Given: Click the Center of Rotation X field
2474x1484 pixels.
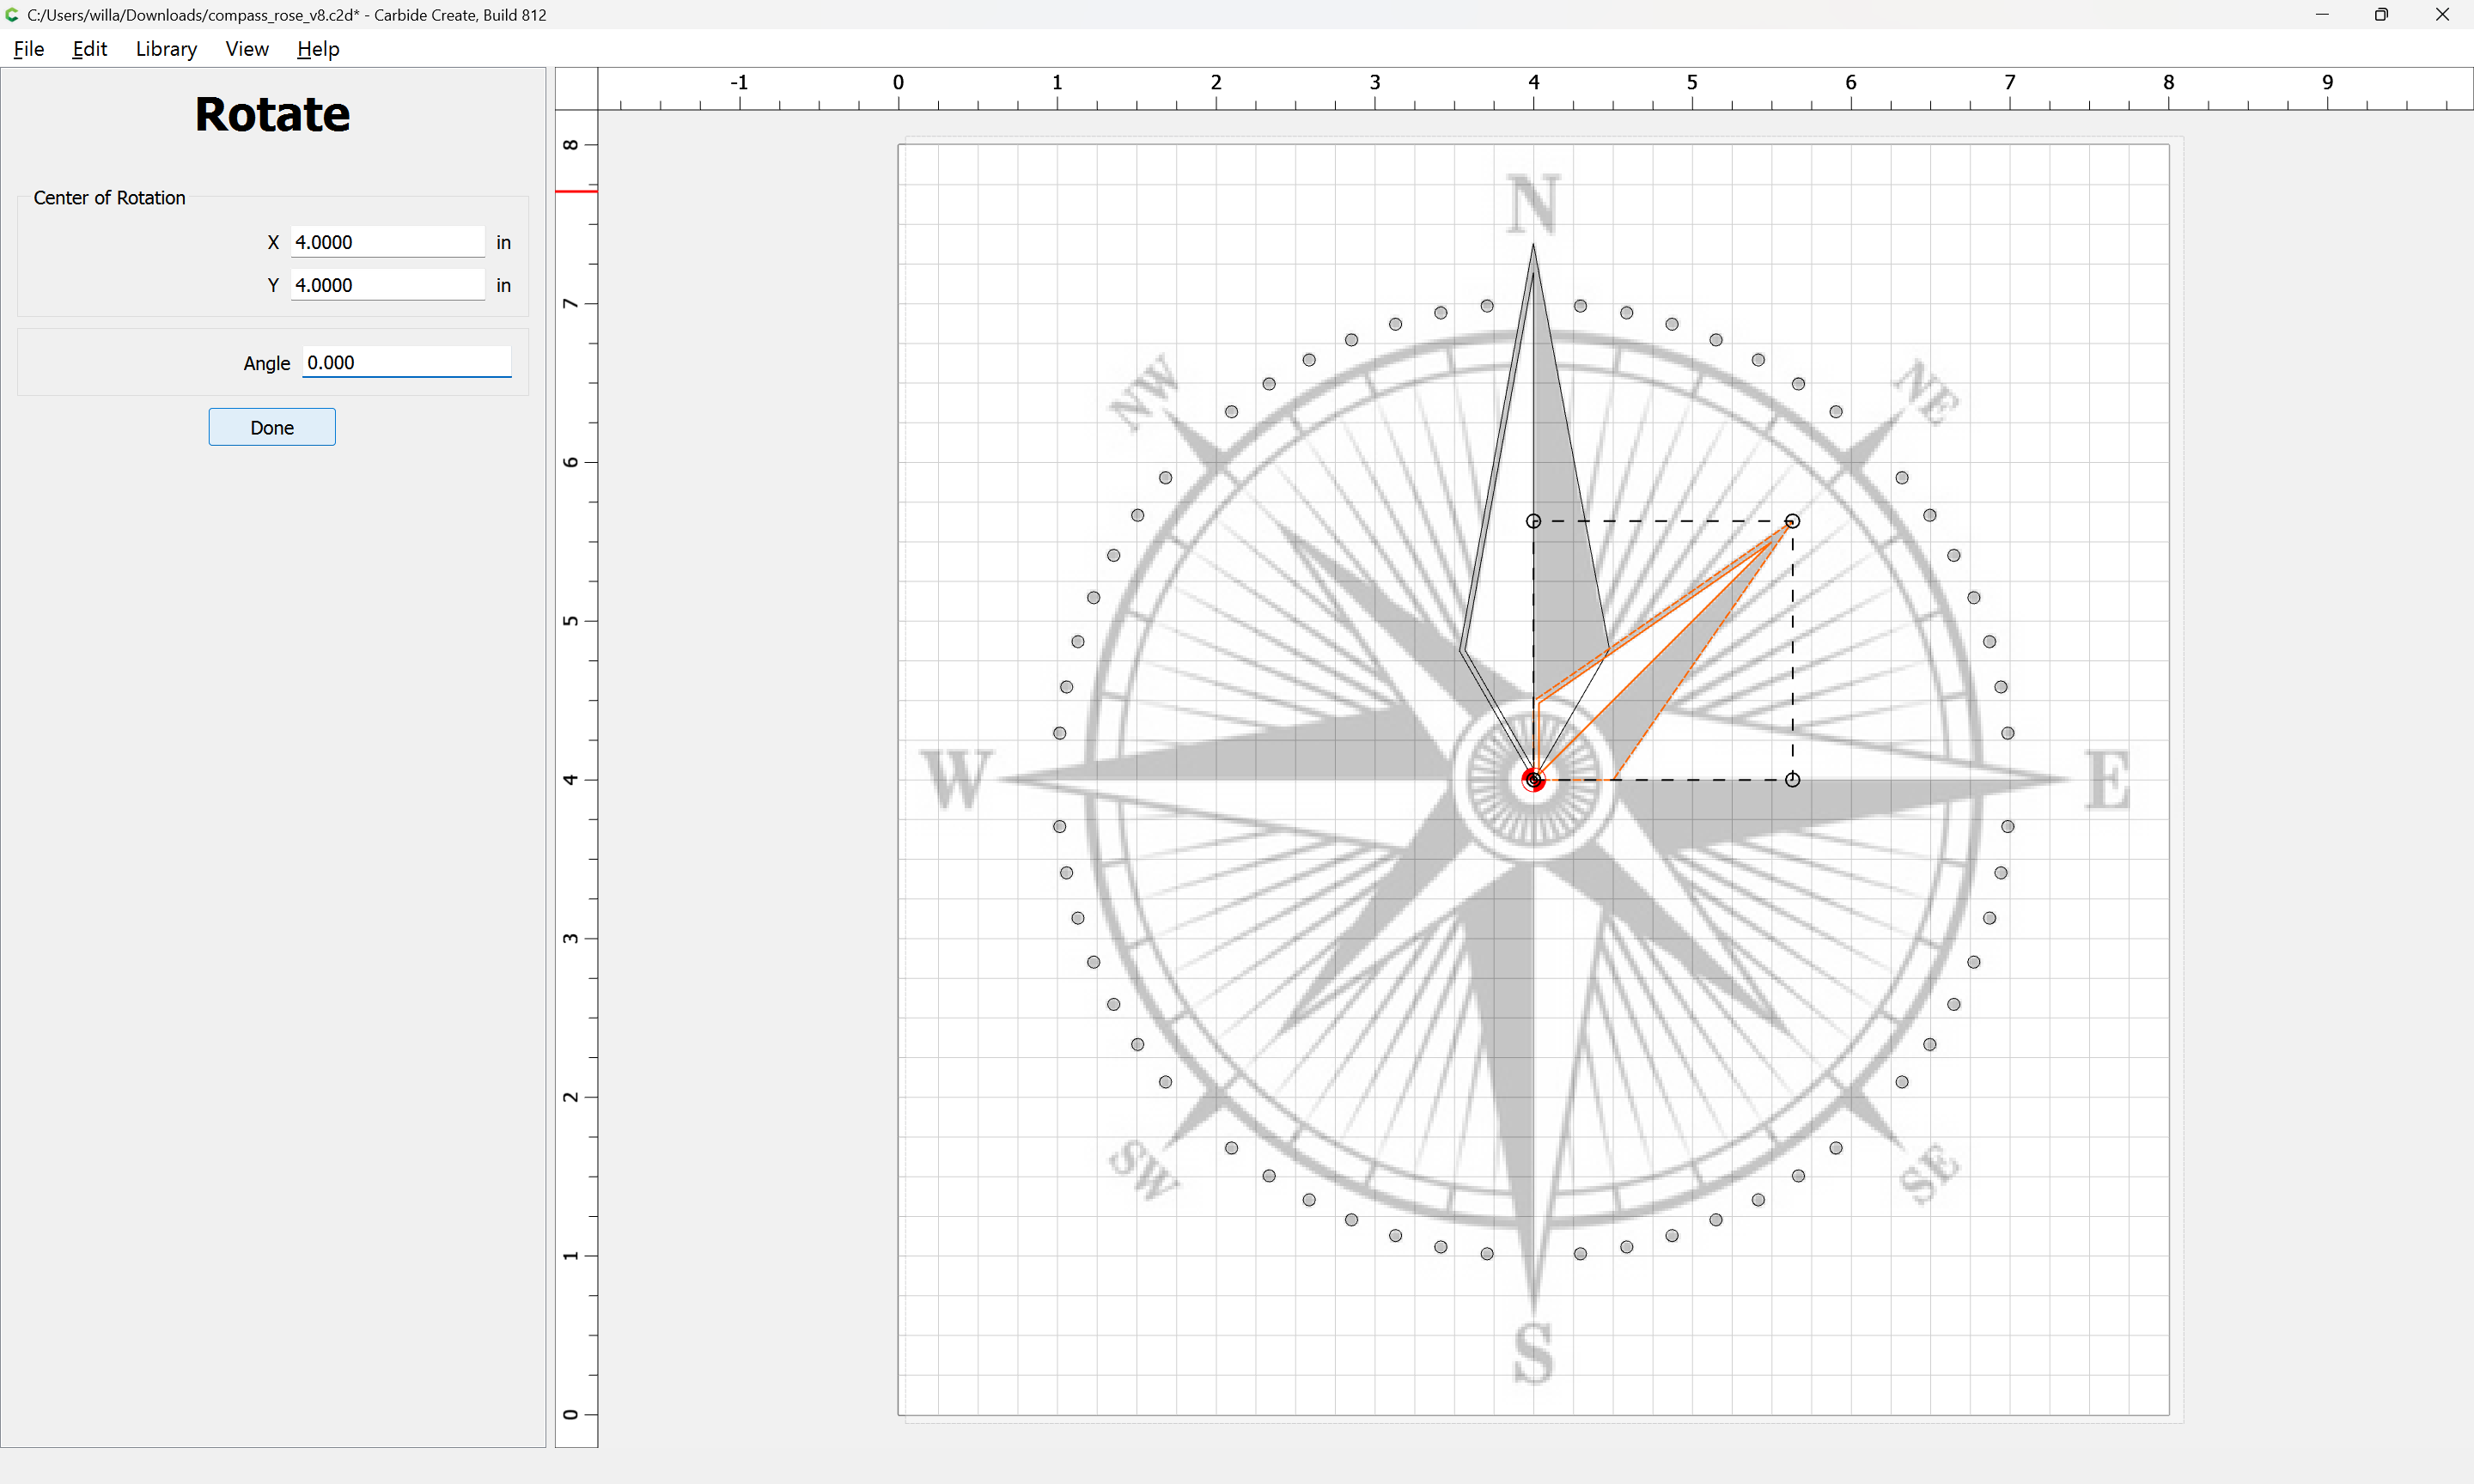Looking at the screenshot, I should (x=387, y=242).
